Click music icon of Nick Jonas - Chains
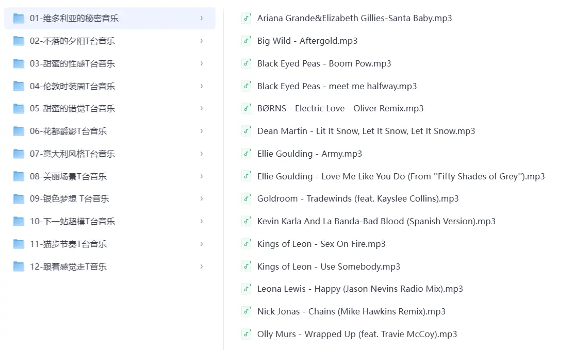 click(x=247, y=312)
